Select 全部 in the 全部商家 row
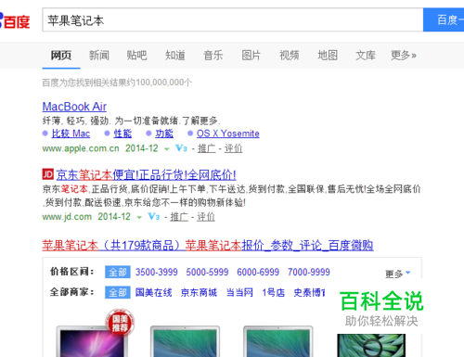The height and width of the screenshot is (357, 464). (118, 292)
